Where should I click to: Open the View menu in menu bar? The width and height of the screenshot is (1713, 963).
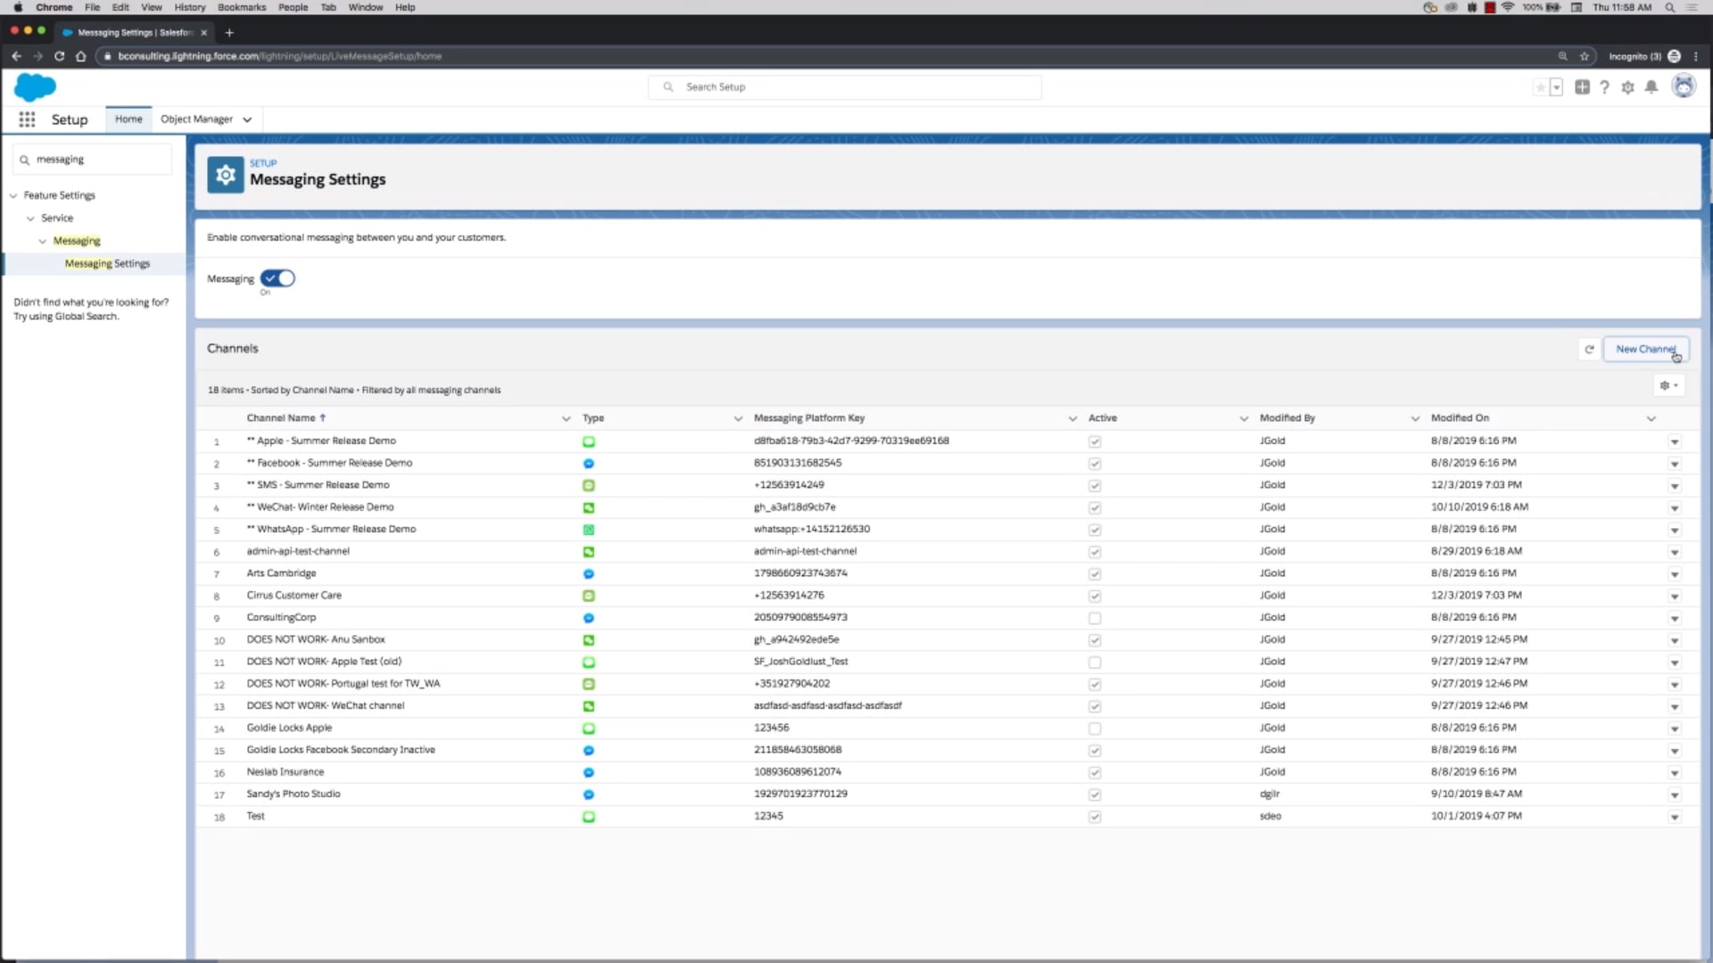click(x=152, y=7)
